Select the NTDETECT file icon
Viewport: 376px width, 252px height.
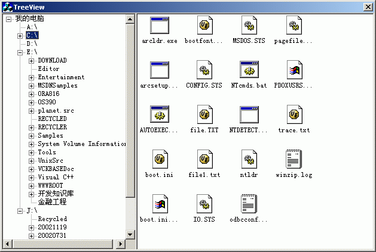[249, 114]
